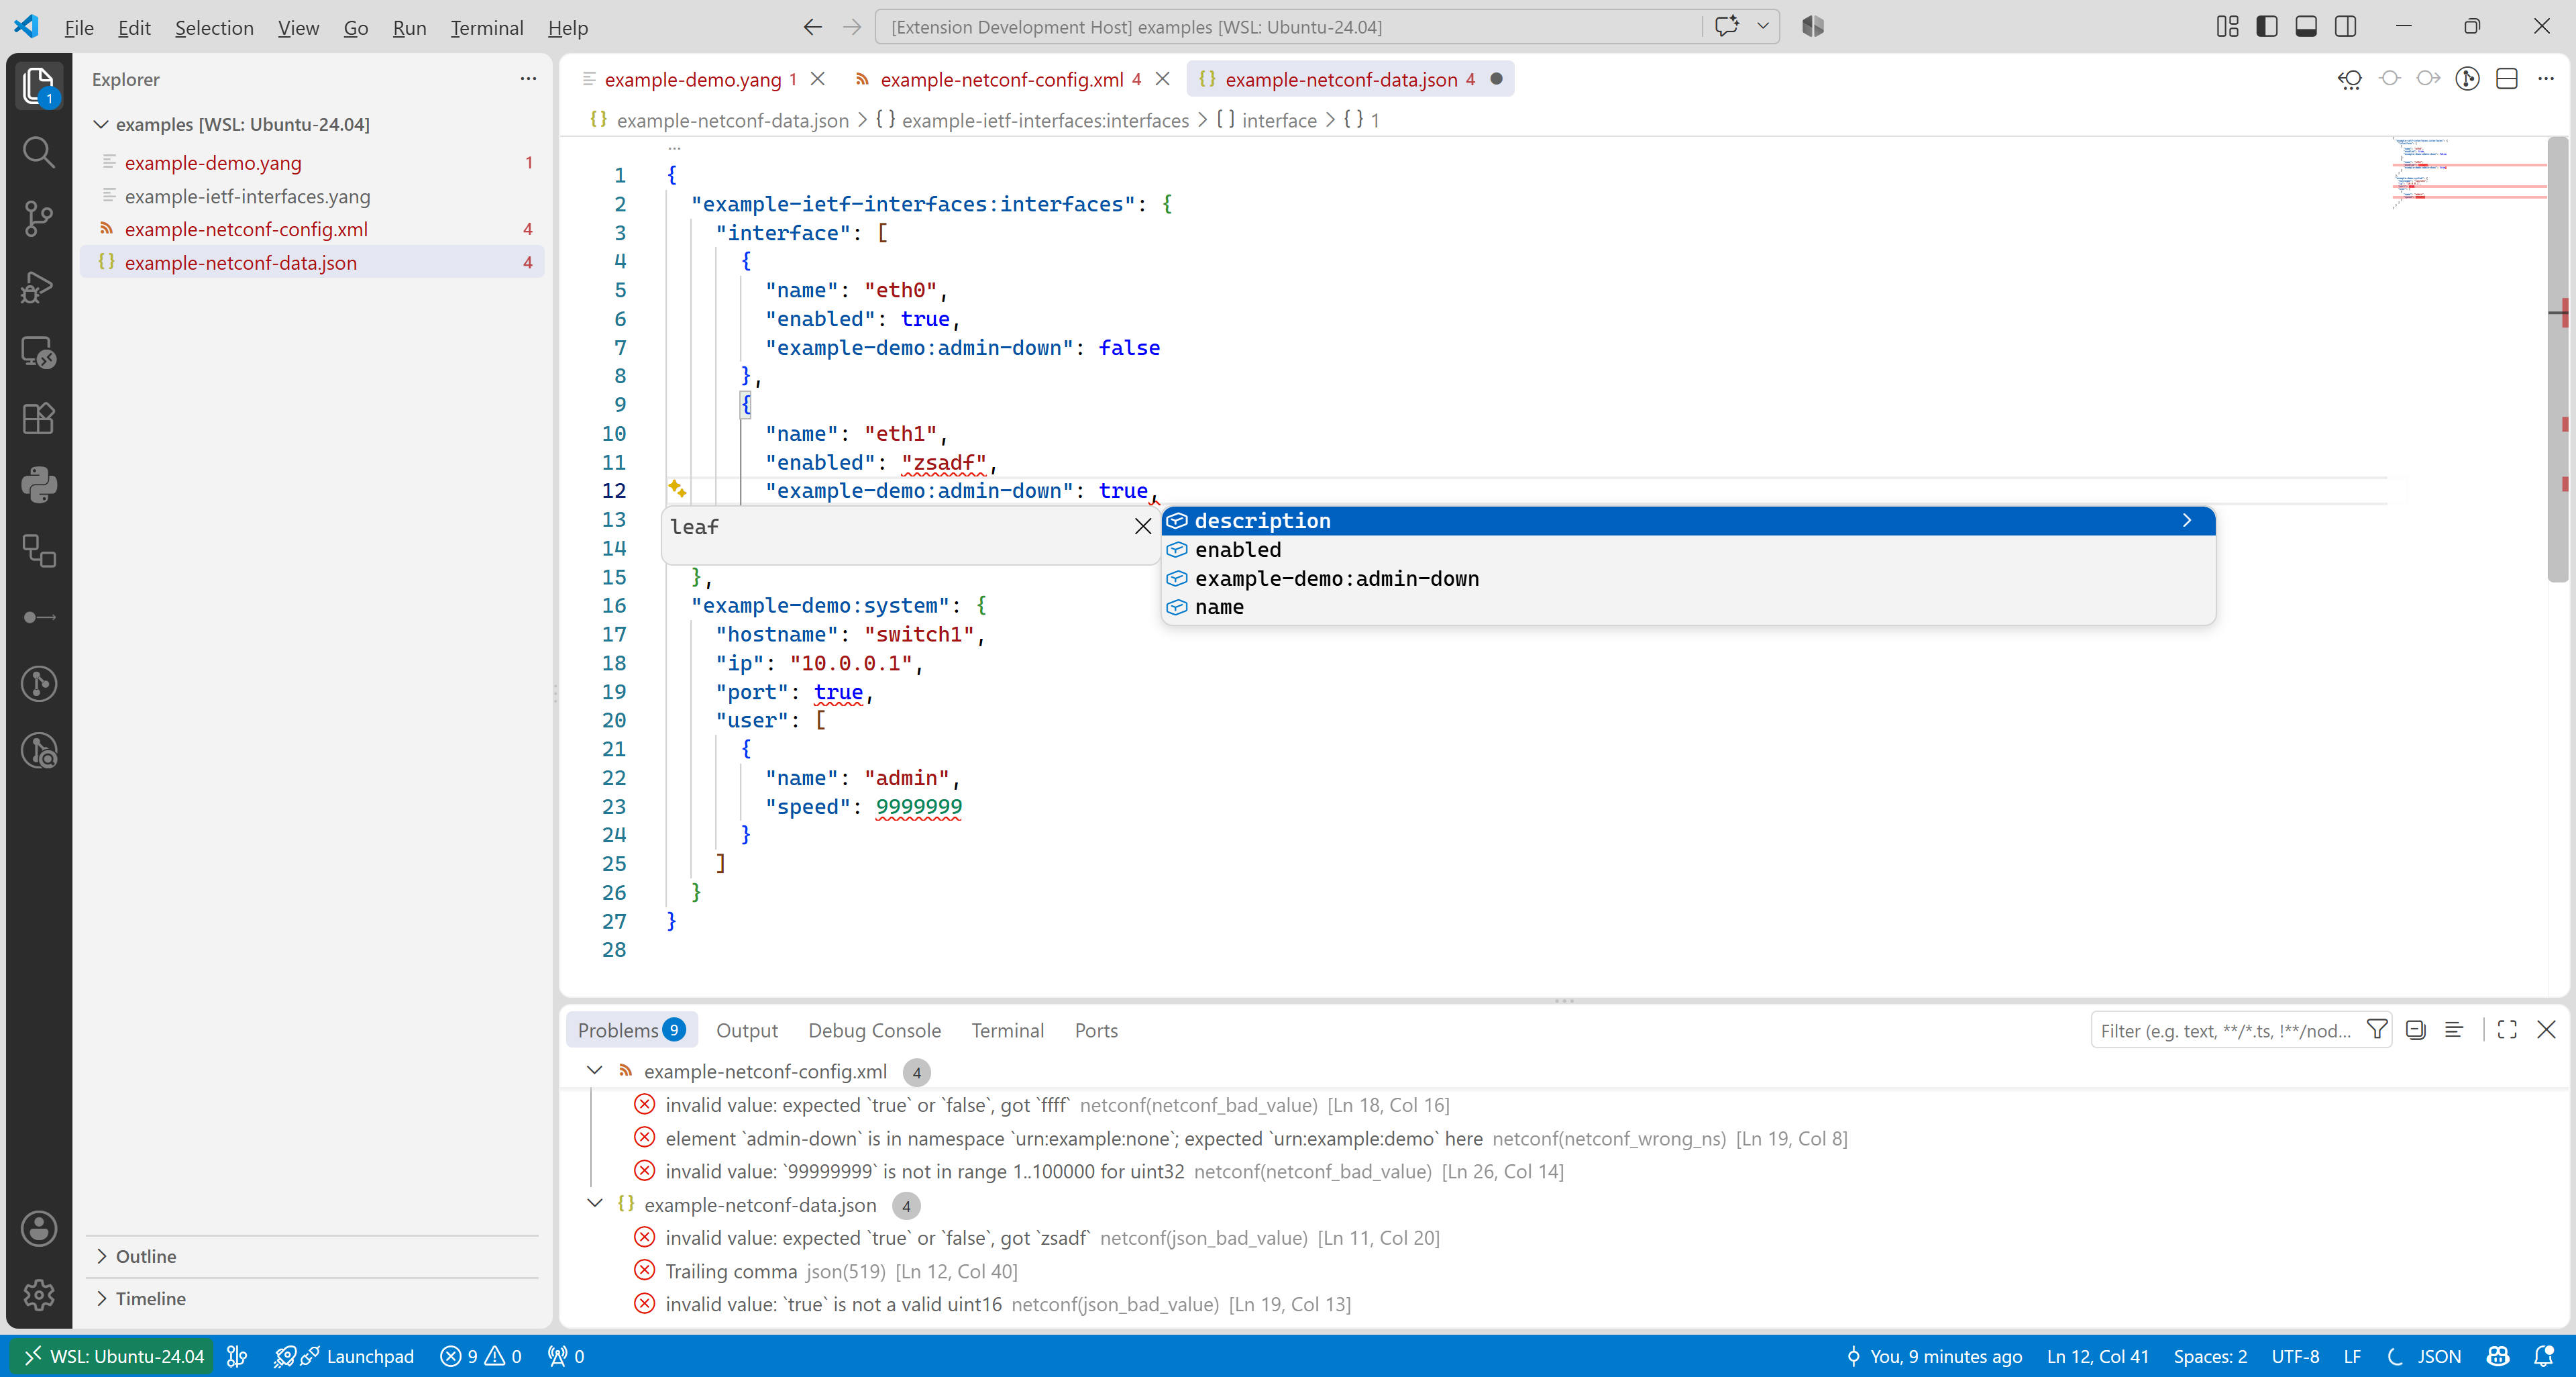Image resolution: width=2576 pixels, height=1377 pixels.
Task: Open the File menu
Action: click(79, 28)
